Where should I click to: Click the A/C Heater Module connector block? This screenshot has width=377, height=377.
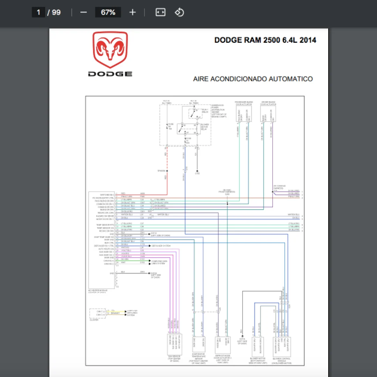(102, 240)
